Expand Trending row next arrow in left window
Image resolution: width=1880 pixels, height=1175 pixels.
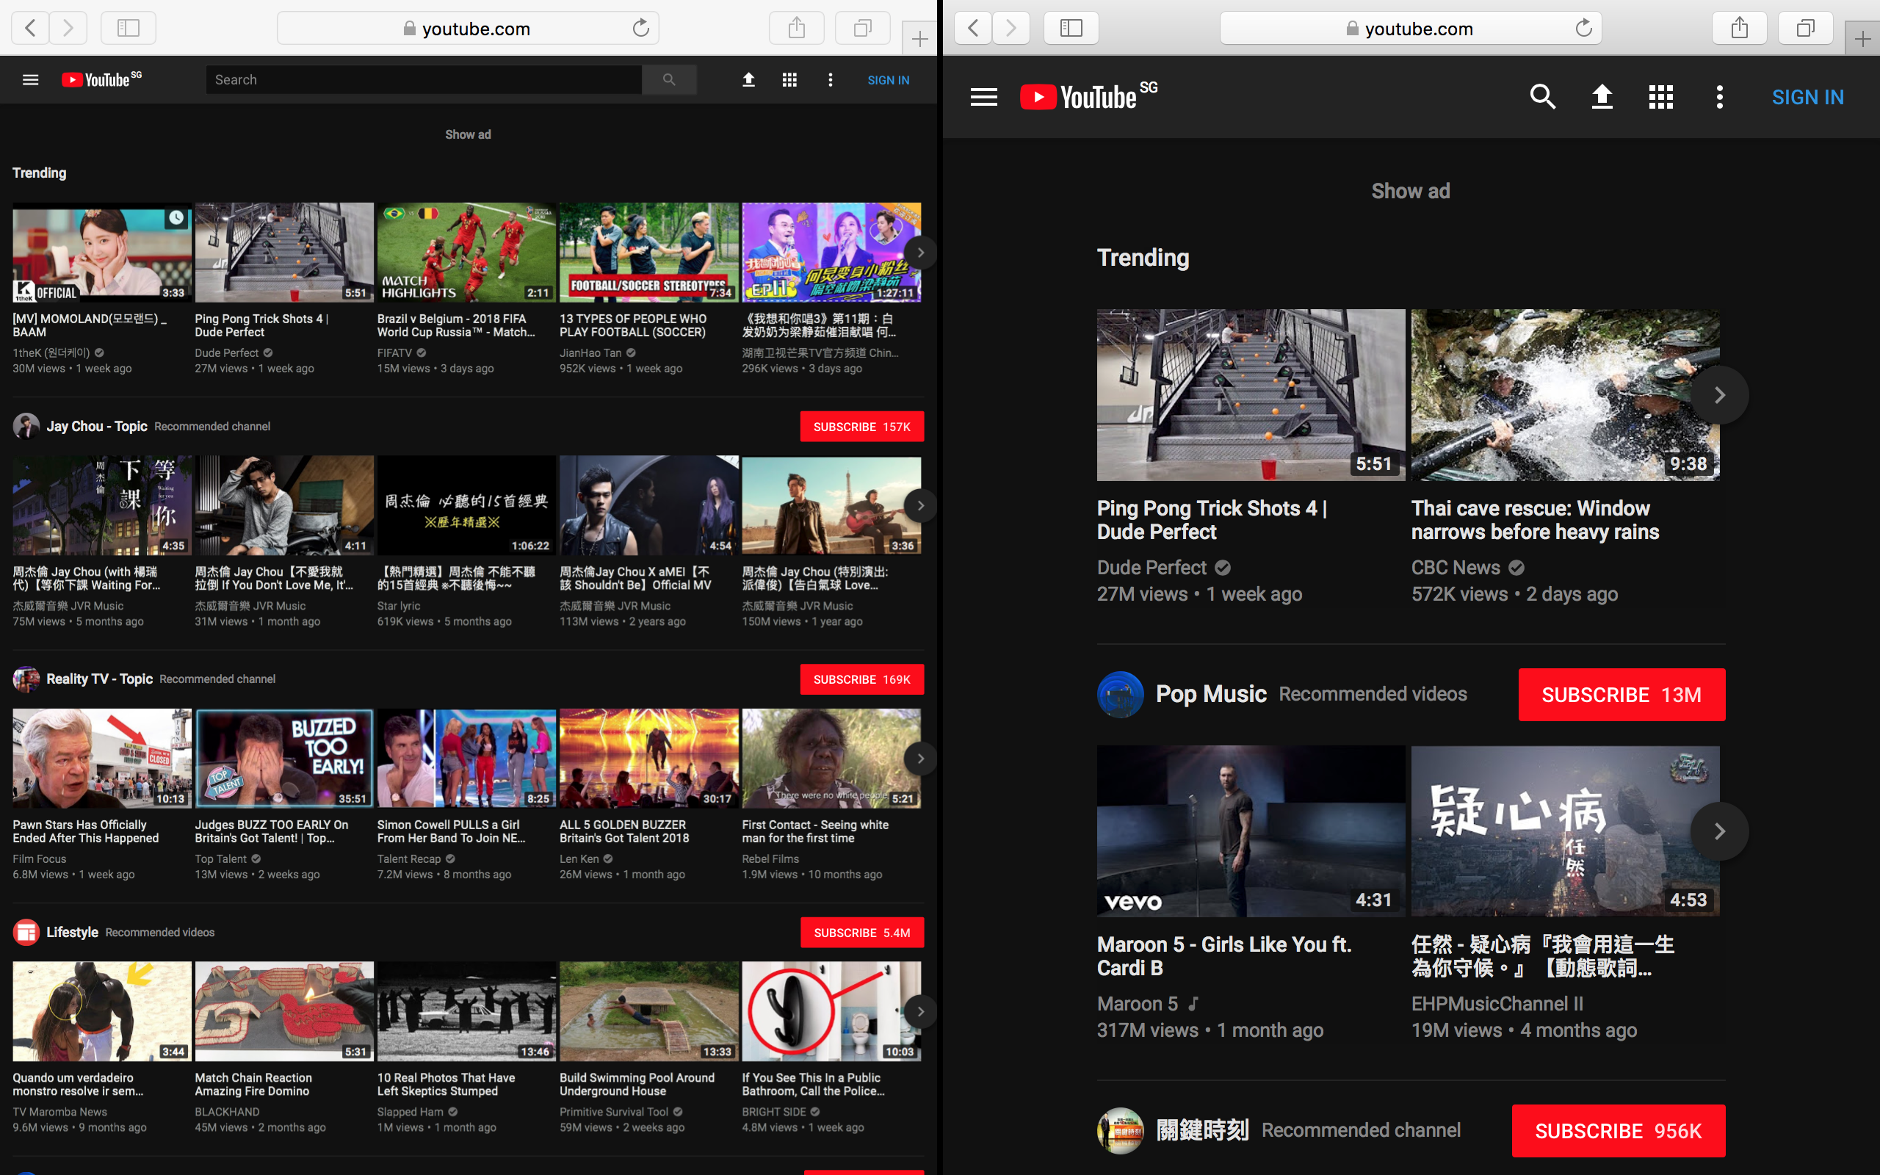click(921, 253)
